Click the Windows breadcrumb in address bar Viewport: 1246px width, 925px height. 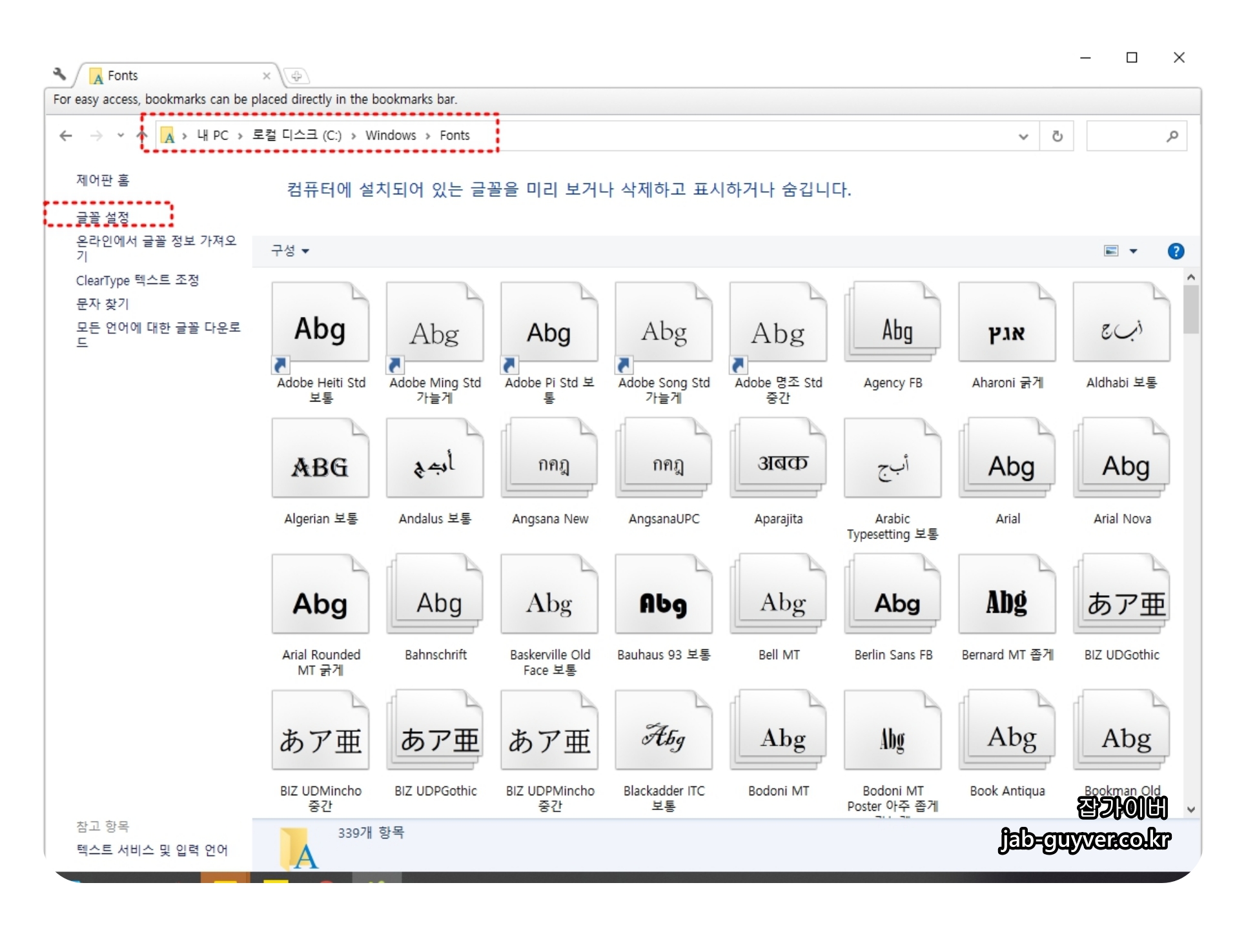point(390,136)
